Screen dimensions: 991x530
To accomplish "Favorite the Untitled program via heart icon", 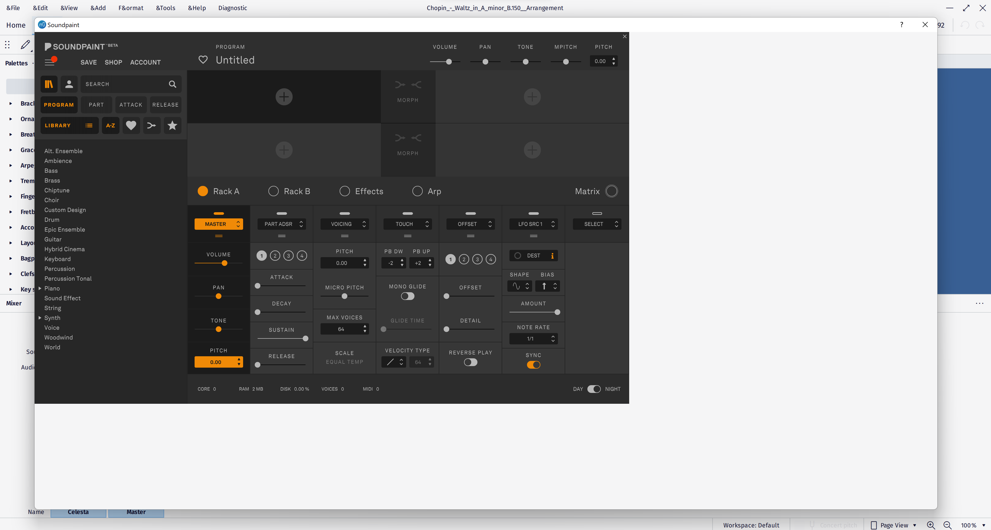I will click(x=203, y=60).
